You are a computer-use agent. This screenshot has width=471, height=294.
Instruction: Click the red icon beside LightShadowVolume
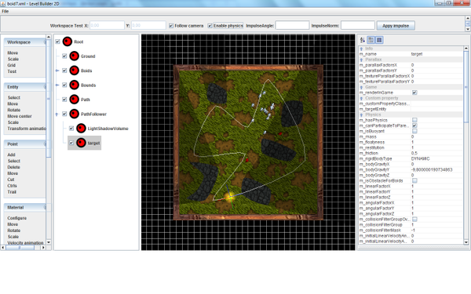click(81, 129)
